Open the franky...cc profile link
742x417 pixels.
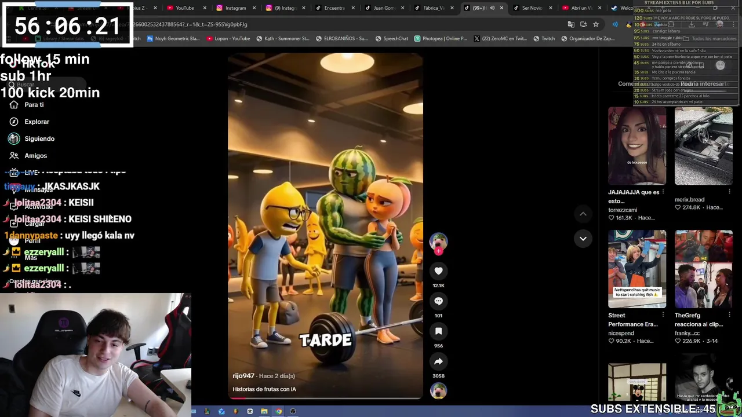coord(688,333)
